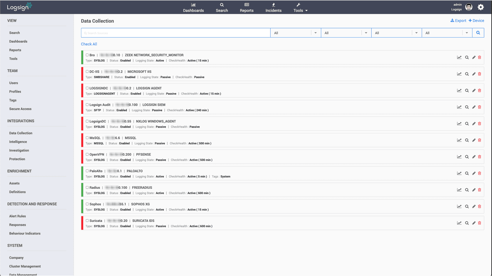Open Alert Rules in the sidebar
Image resolution: width=492 pixels, height=276 pixels.
pos(17,216)
